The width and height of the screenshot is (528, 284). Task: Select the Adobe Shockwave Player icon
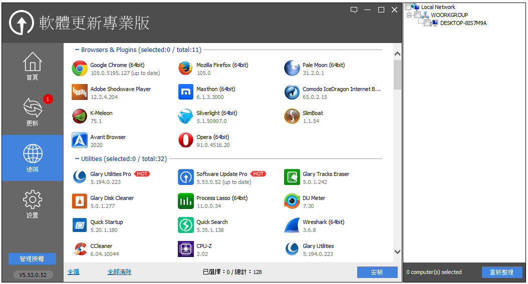click(x=80, y=92)
